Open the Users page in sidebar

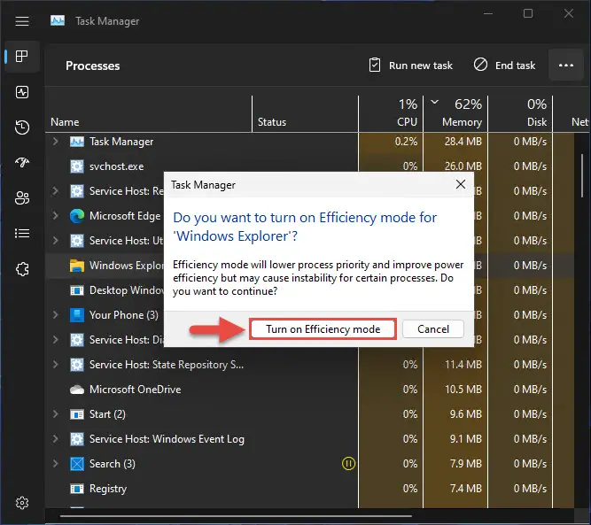click(22, 197)
